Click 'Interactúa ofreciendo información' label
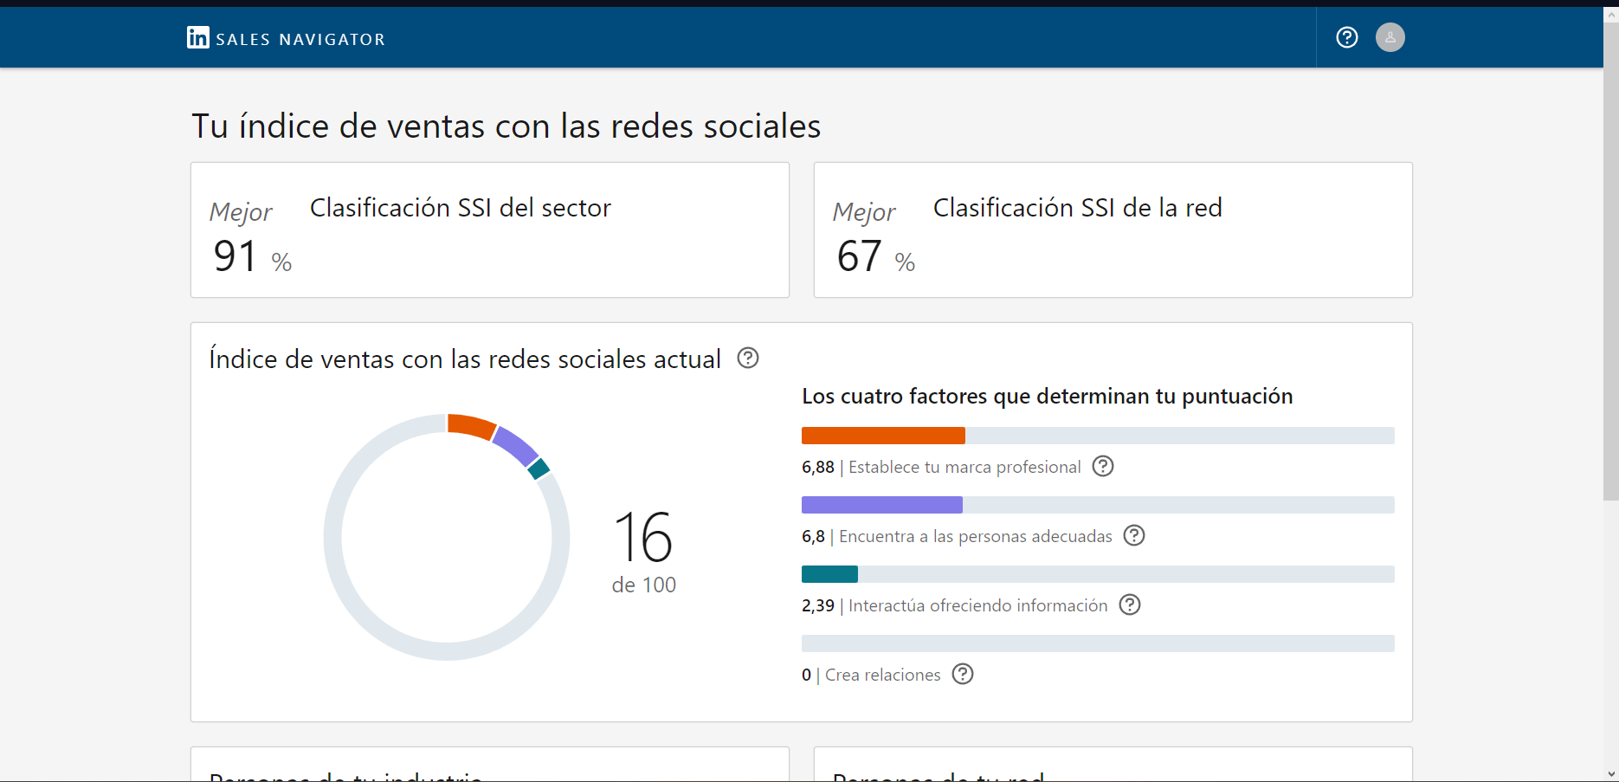This screenshot has height=782, width=1619. click(x=978, y=605)
